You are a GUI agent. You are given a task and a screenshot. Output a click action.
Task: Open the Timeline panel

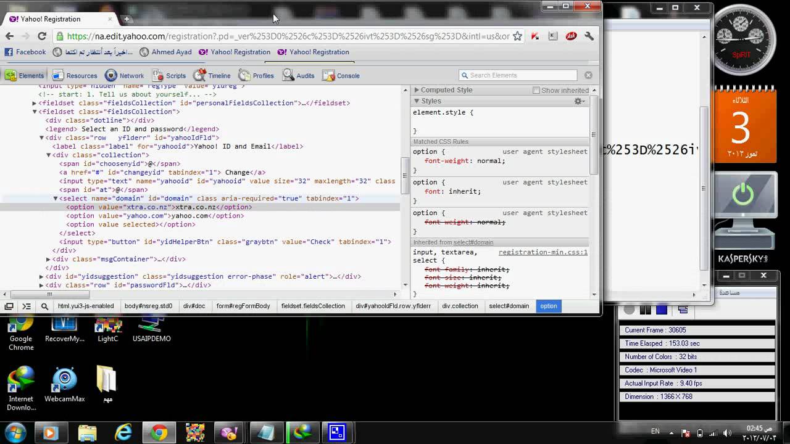(212, 75)
